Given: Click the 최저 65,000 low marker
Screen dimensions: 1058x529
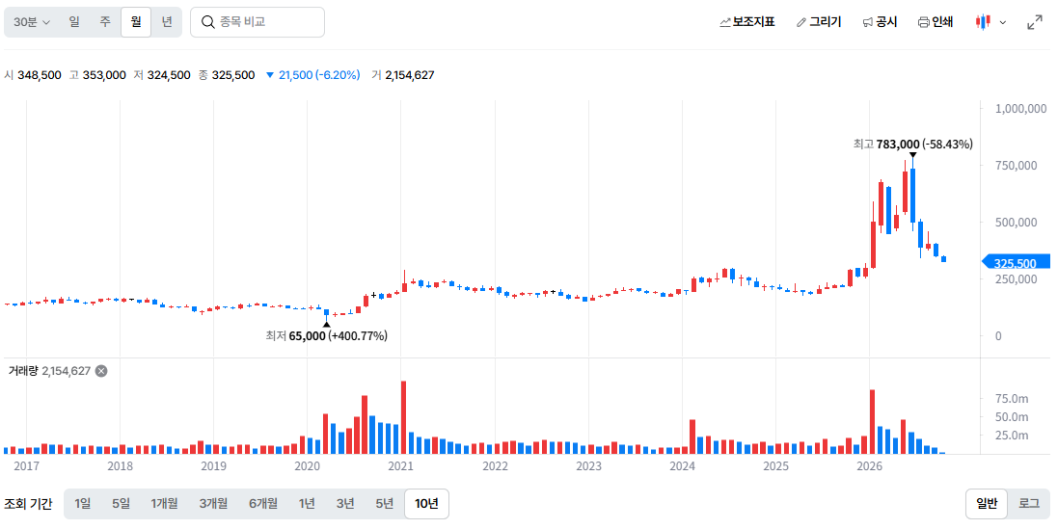Looking at the screenshot, I should pyautogui.click(x=327, y=335).
